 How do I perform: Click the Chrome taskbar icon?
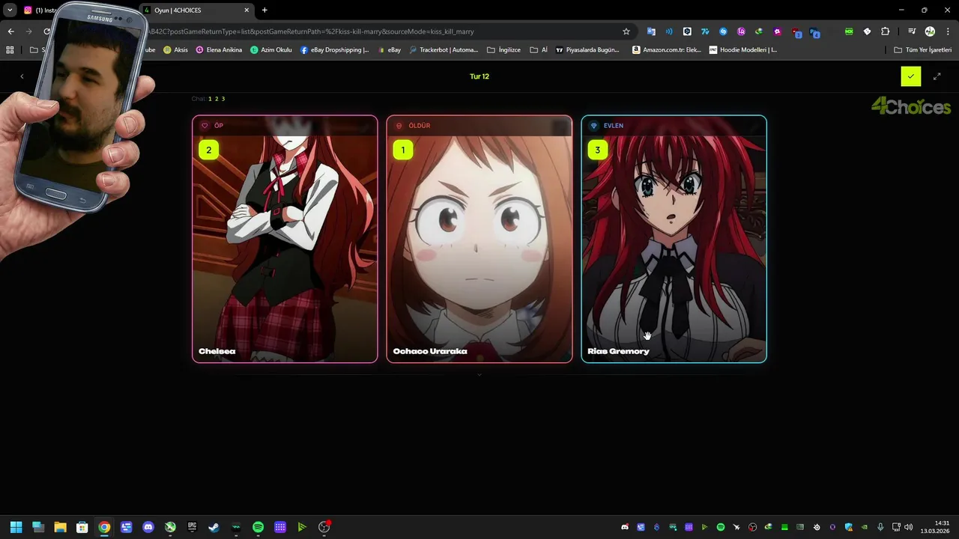pos(104,527)
